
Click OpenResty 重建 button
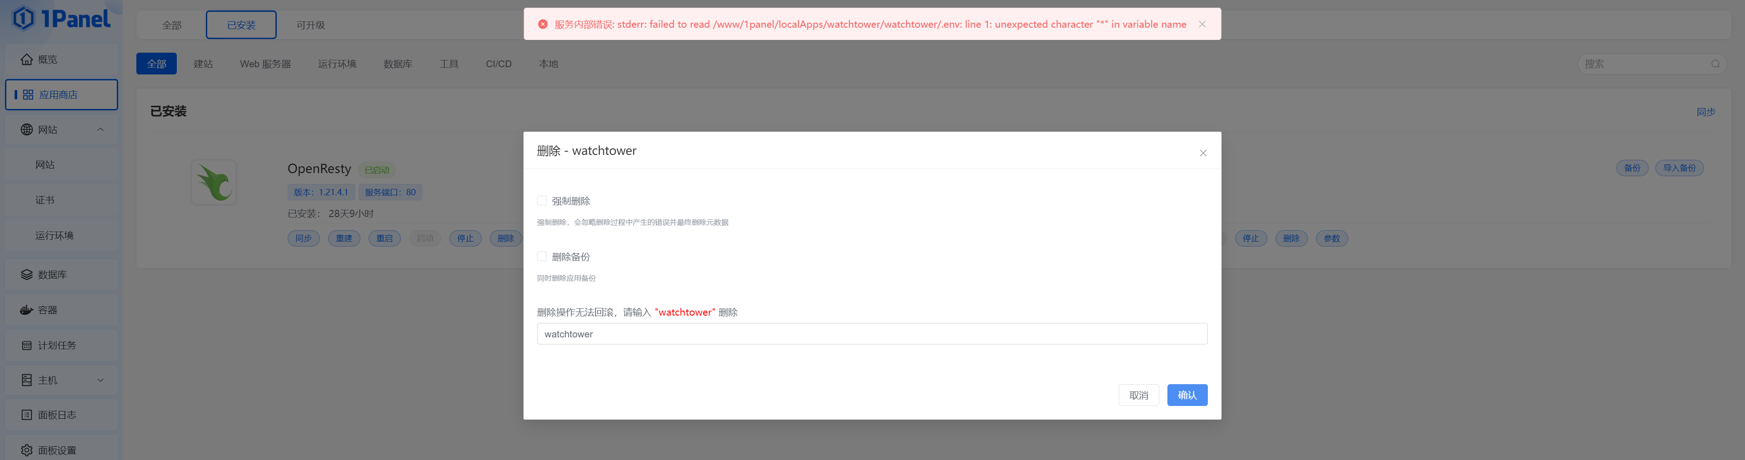344,238
